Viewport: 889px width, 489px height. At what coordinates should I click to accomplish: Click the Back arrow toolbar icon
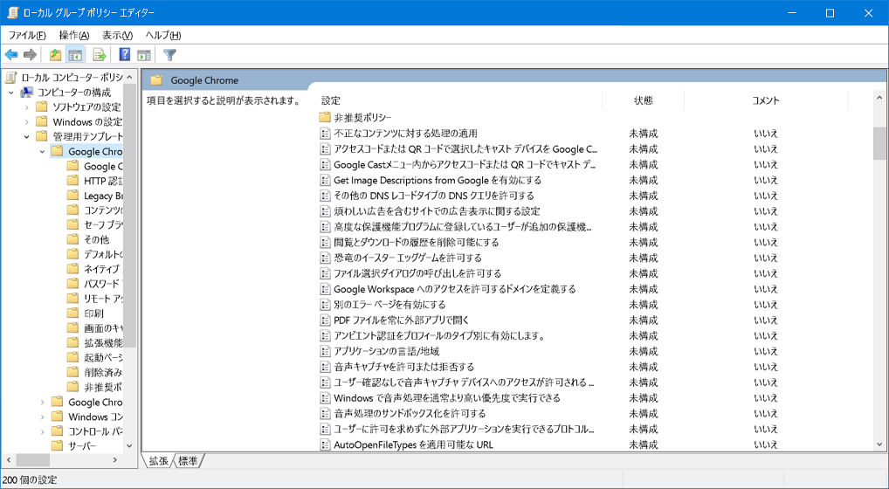tap(11, 55)
